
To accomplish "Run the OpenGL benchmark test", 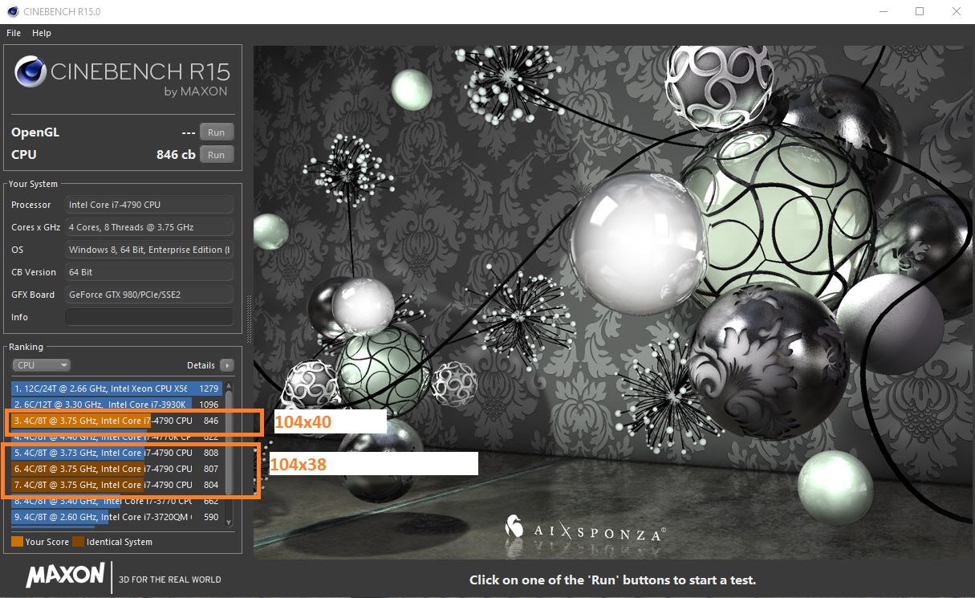I will coord(217,132).
